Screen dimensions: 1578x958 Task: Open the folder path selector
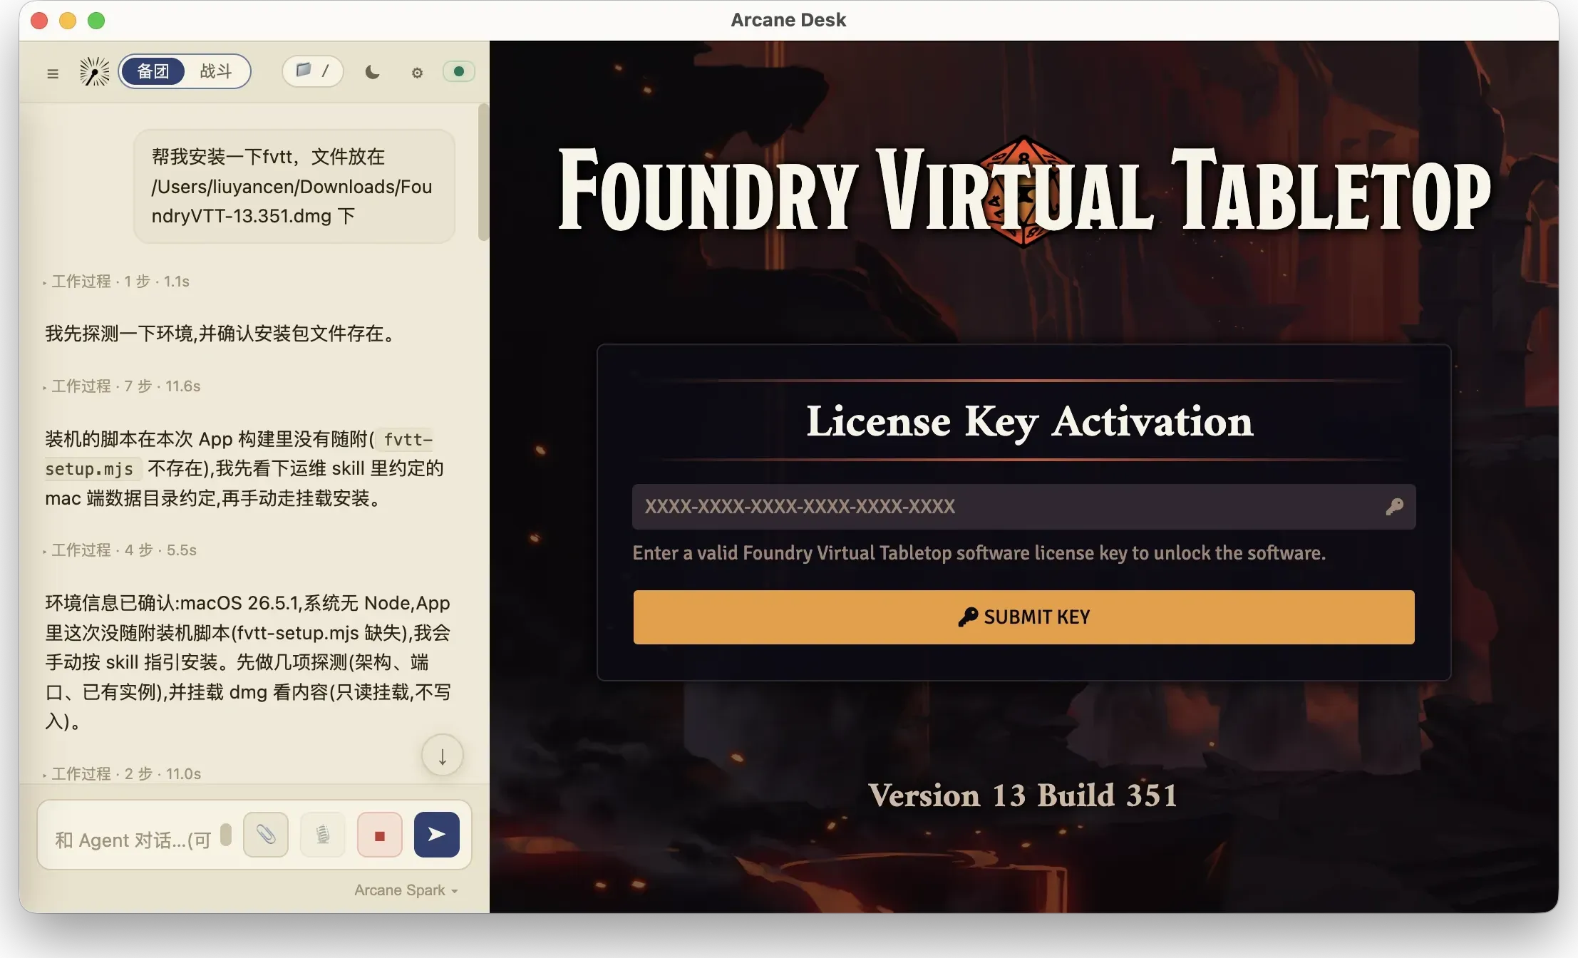tap(313, 71)
